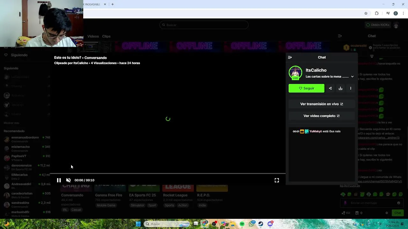This screenshot has height=229, width=408.
Task: Close the current browser tab
Action: tap(105, 4)
